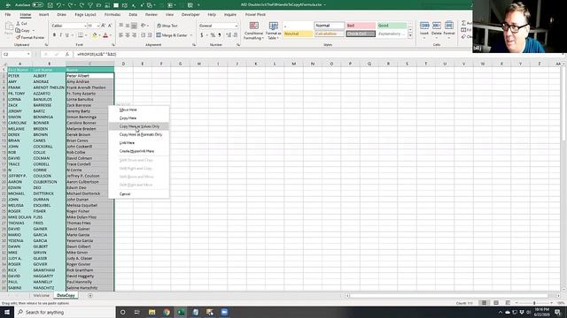Click the Insert Function fx icon
This screenshot has width=567, height=318.
tap(67, 55)
